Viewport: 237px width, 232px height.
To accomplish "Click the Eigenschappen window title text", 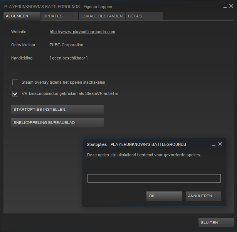I will coord(58,7).
